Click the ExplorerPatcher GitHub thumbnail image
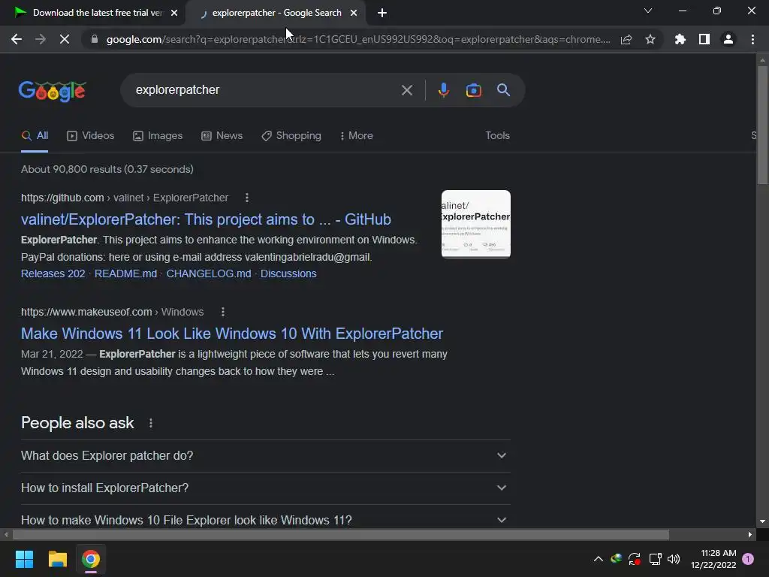769x577 pixels. point(475,224)
